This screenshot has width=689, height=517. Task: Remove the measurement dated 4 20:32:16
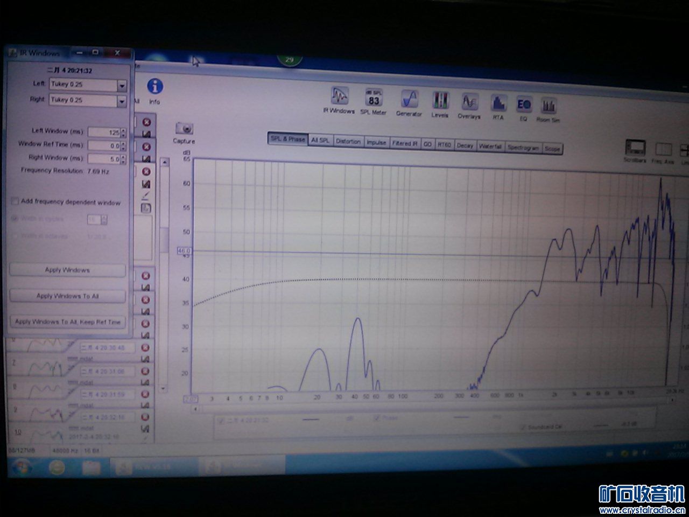click(145, 417)
